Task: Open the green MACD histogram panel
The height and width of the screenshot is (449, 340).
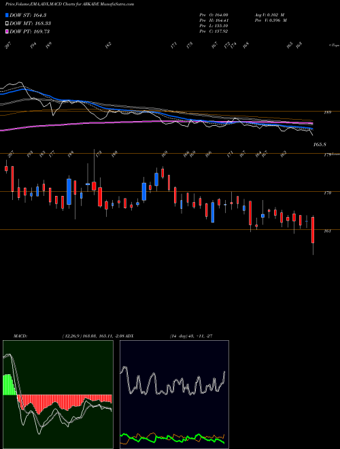Action: [58, 395]
